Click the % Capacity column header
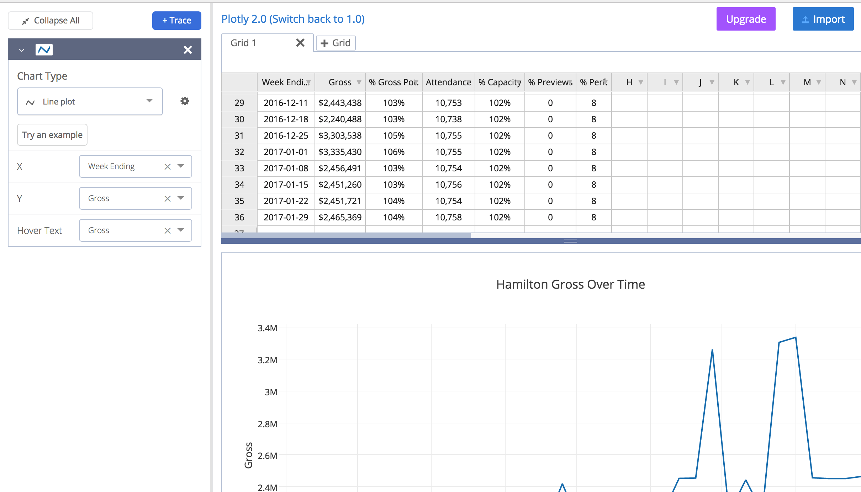 [500, 82]
